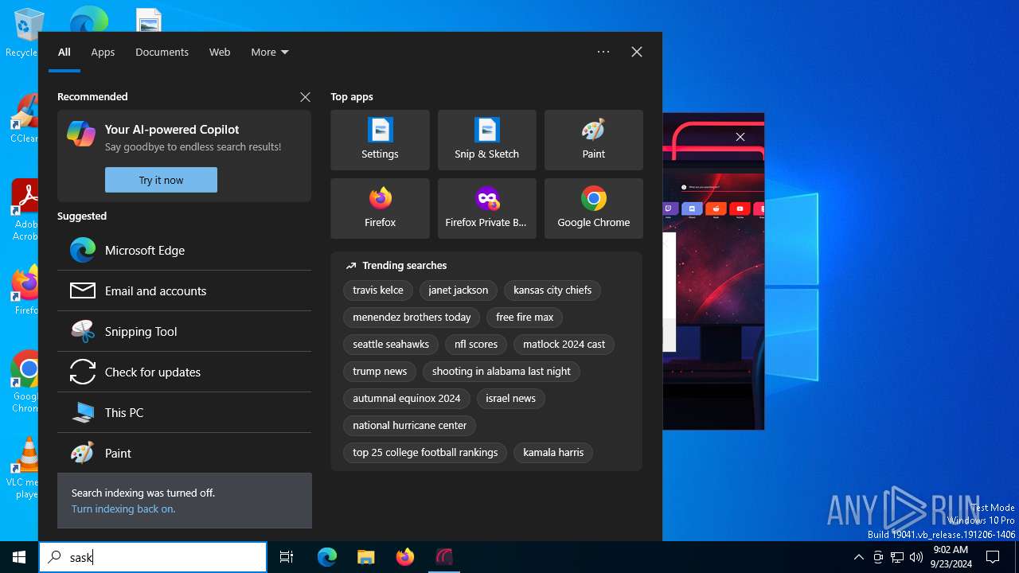The image size is (1019, 573).
Task: Select Check for updates suggestion
Action: 184,372
